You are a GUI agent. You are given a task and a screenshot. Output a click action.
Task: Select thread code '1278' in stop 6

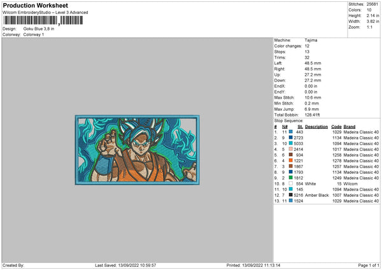(x=337, y=161)
